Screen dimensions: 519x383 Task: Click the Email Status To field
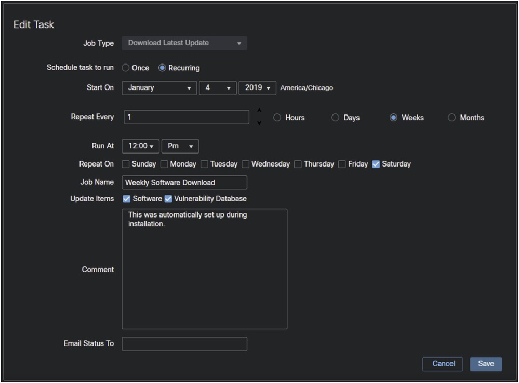[184, 344]
